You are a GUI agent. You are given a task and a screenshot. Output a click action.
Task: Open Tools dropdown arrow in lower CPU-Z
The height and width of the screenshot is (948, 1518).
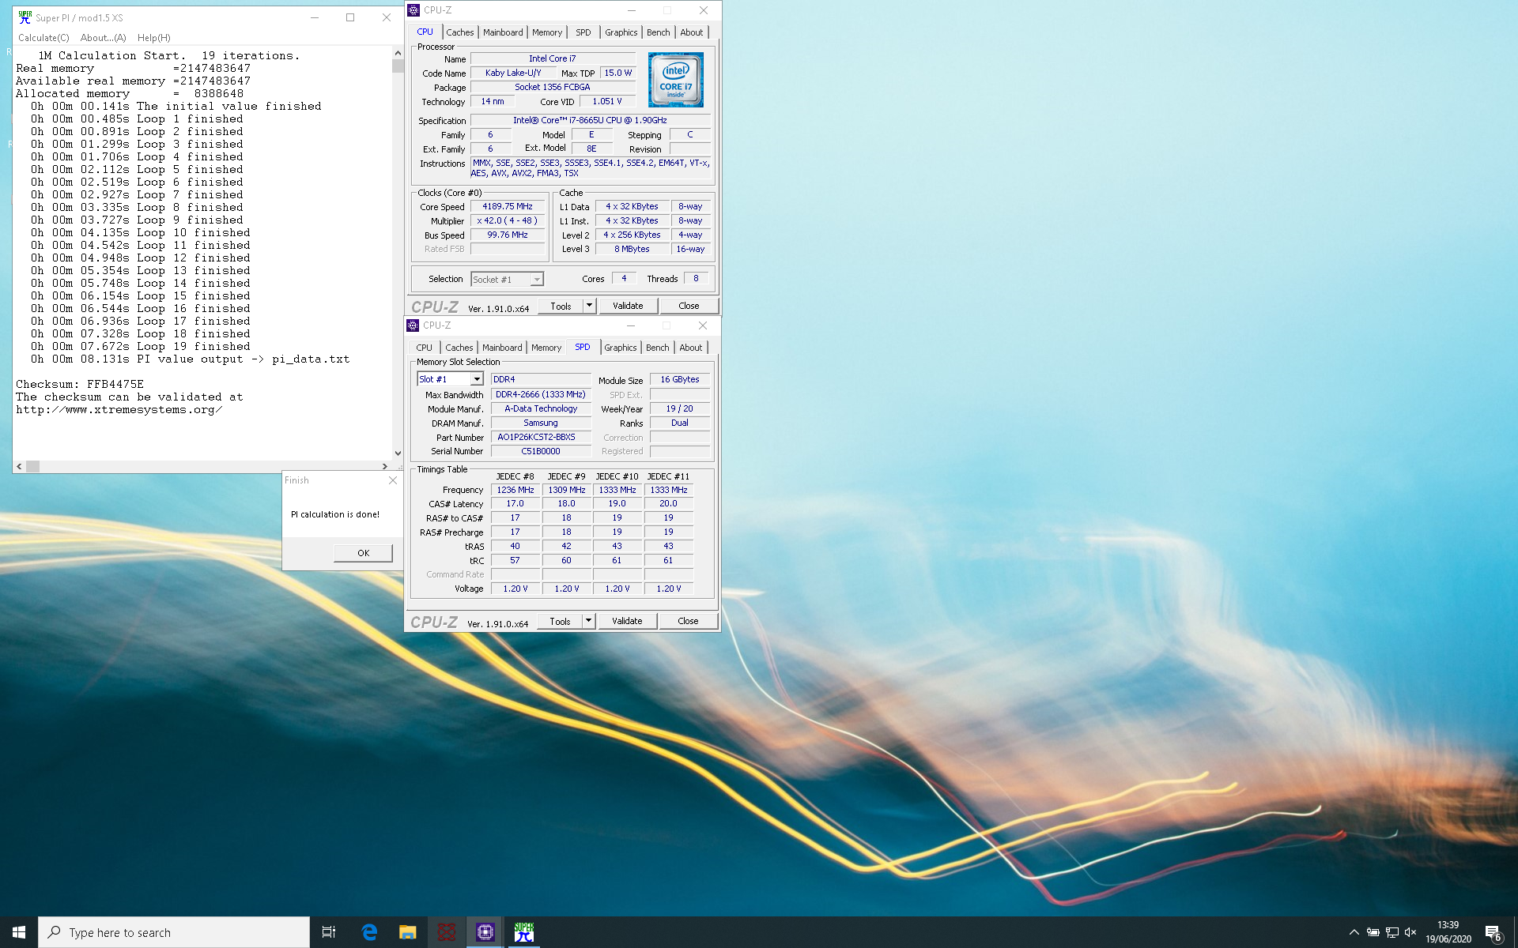tap(588, 621)
